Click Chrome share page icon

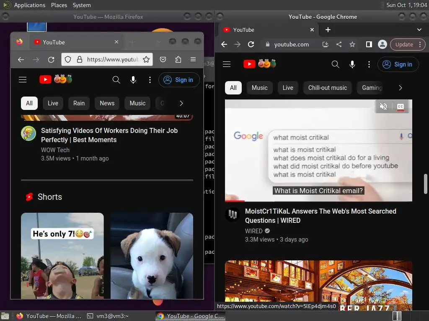[339, 44]
